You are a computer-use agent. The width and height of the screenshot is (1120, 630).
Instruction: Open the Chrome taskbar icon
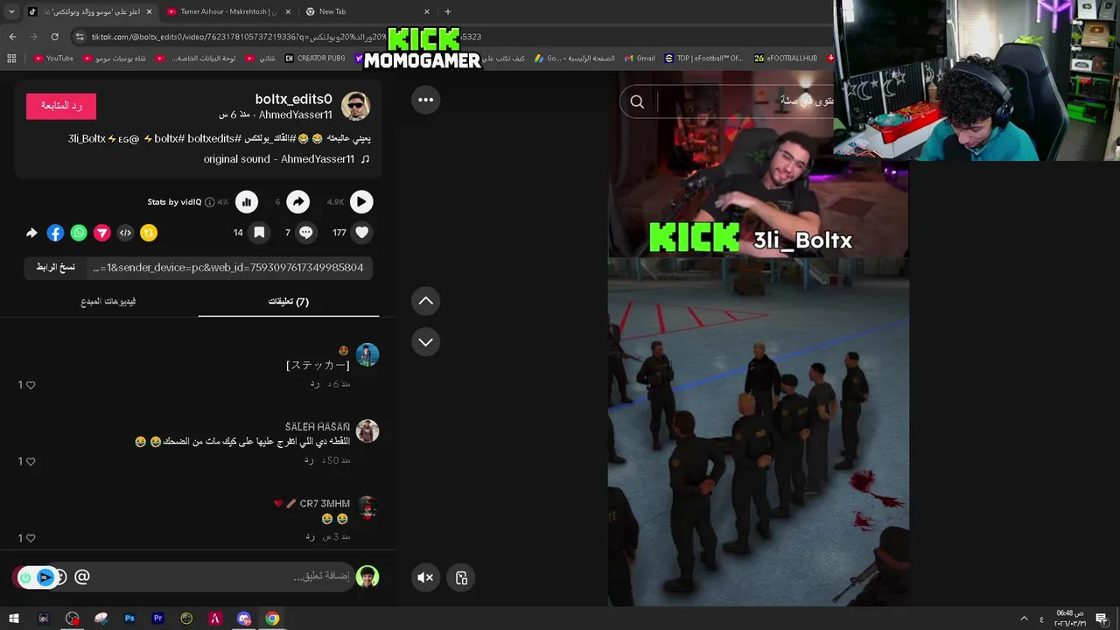coord(272,619)
